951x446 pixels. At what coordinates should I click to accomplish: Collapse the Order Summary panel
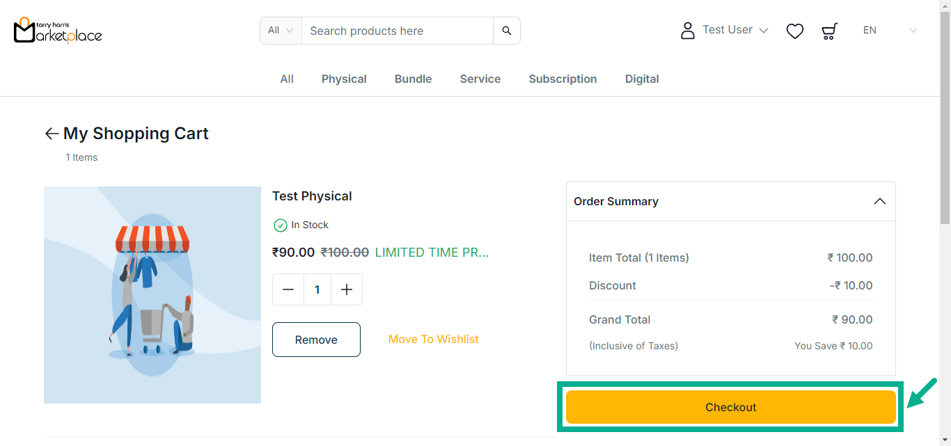pos(879,201)
